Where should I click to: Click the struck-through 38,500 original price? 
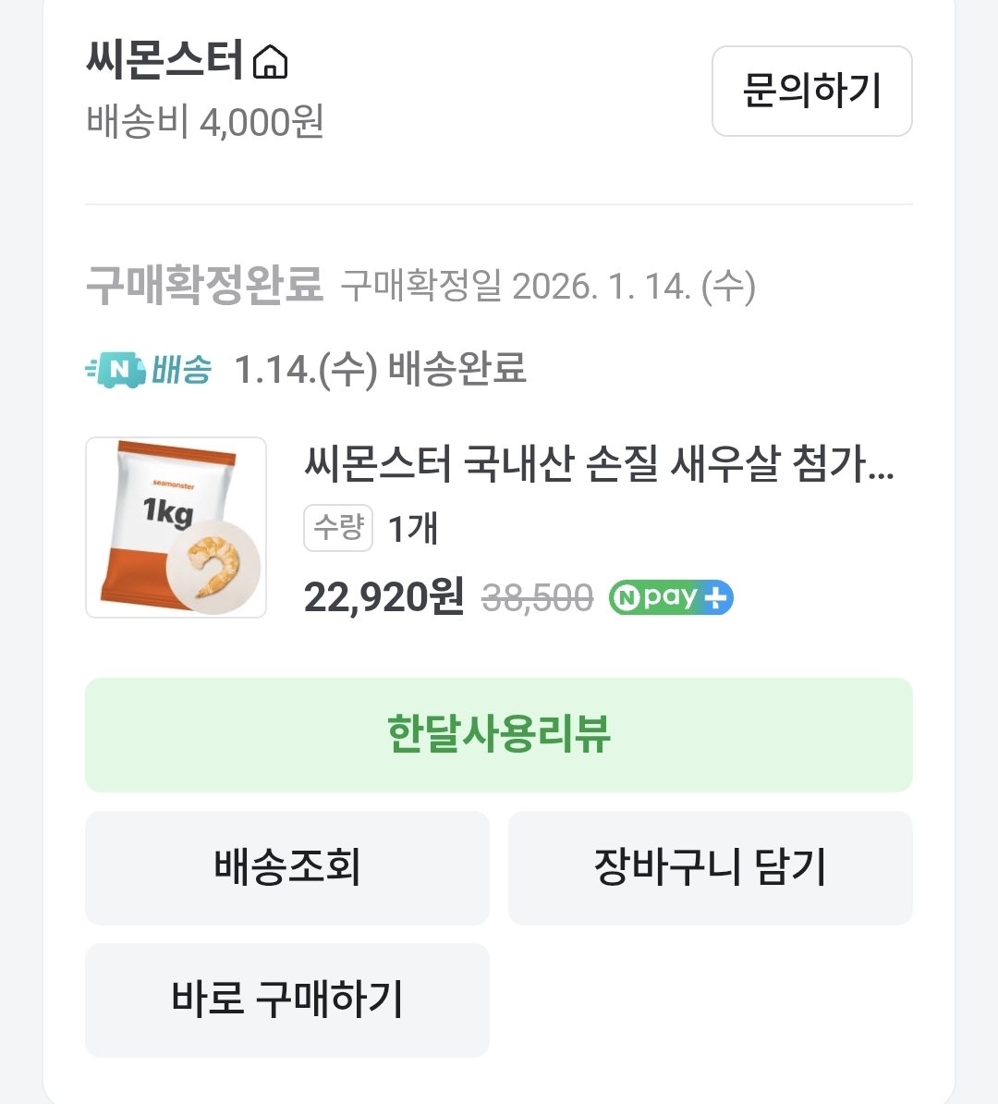537,598
